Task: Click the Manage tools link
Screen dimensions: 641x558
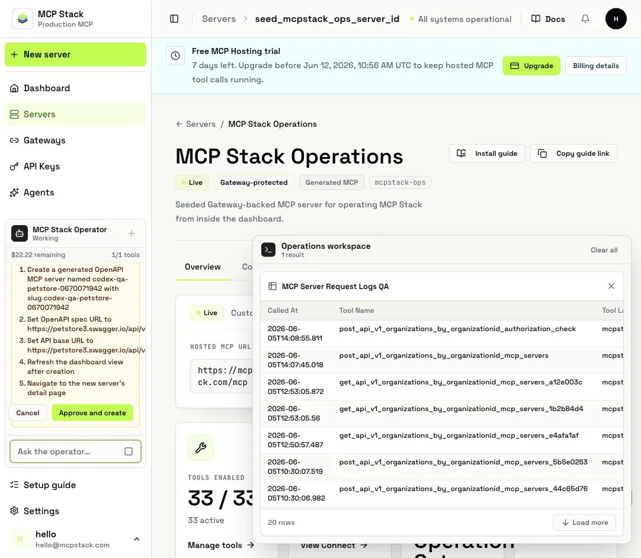Action: click(221, 545)
